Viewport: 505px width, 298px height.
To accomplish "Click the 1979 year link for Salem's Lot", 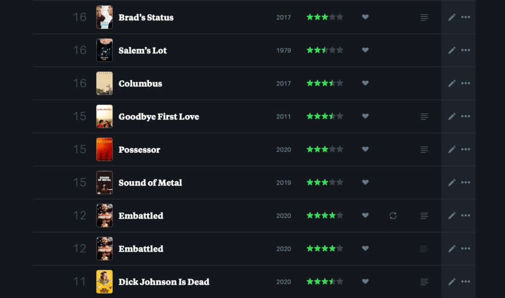I will tap(284, 50).
